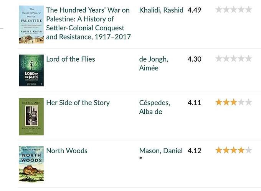Open Her Side of the Story title link

click(x=78, y=103)
